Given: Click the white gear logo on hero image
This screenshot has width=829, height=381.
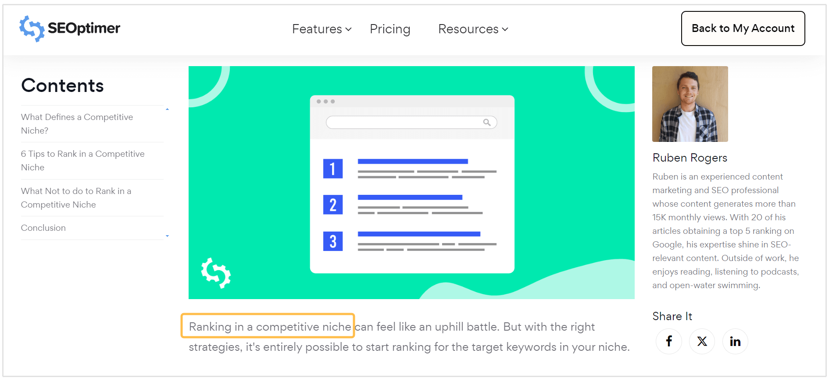Looking at the screenshot, I should click(x=216, y=273).
